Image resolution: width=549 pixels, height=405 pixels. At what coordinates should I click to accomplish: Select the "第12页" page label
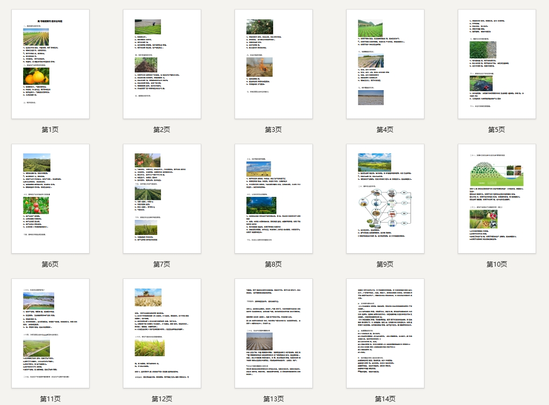(162, 399)
